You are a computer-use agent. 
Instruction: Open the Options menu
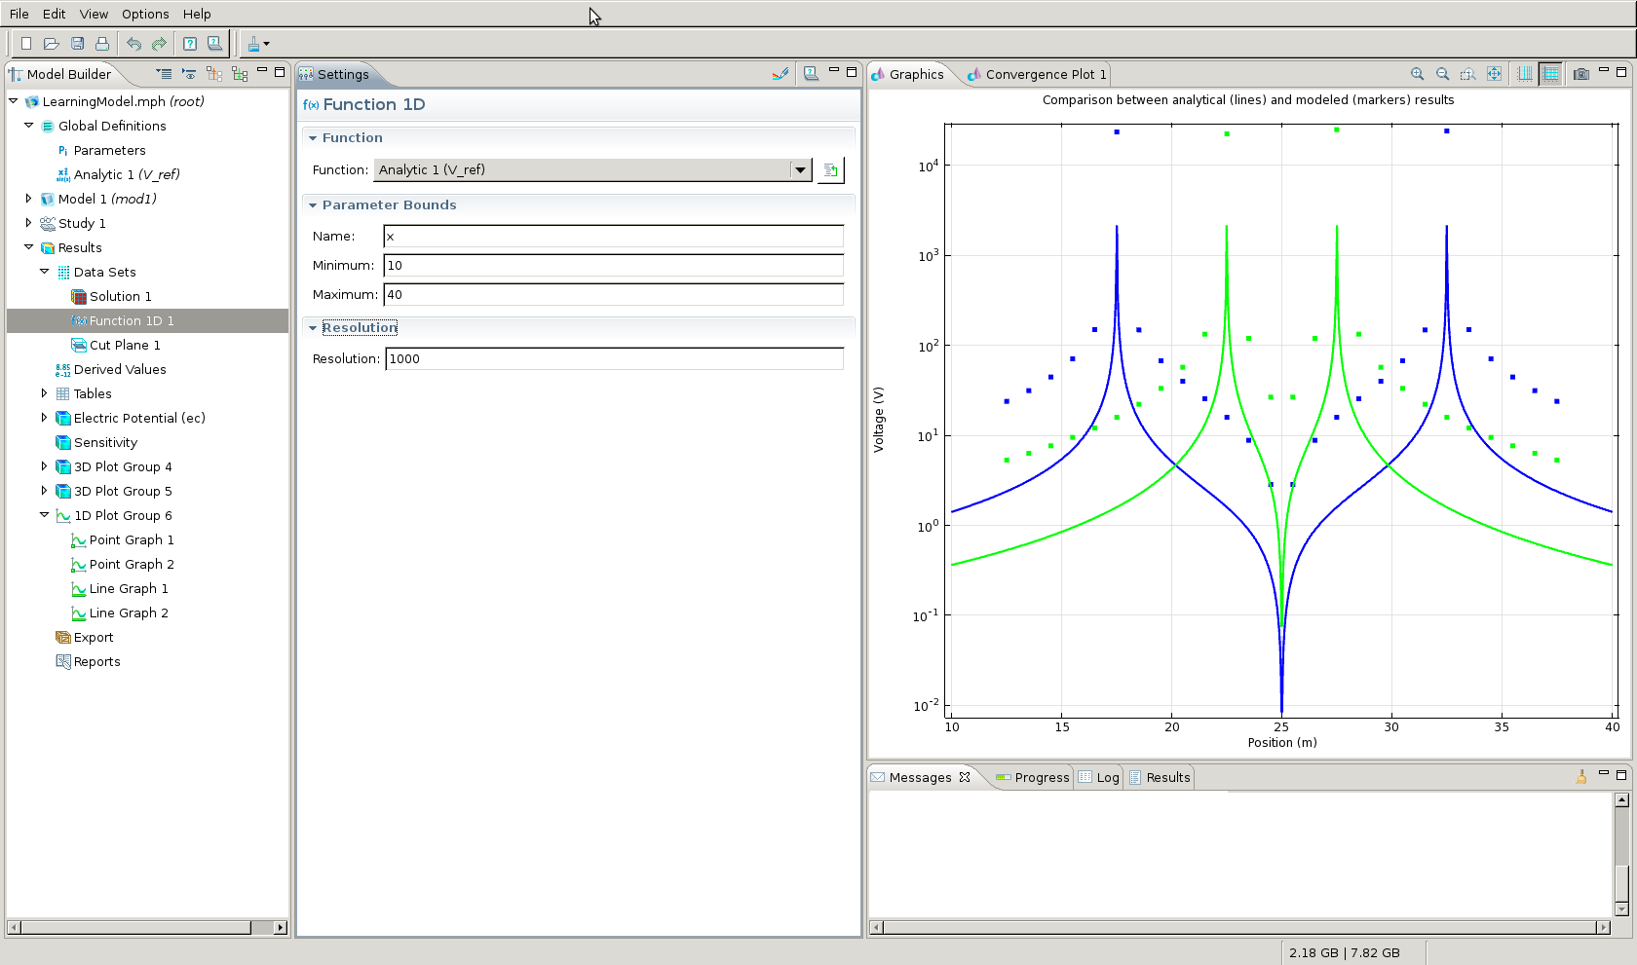[145, 14]
